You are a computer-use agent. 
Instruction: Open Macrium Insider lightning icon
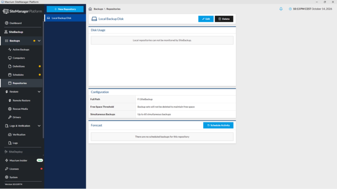coord(7,160)
